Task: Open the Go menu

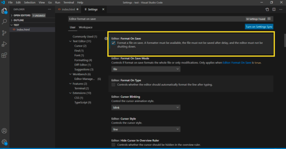Action: click(x=50, y=3)
